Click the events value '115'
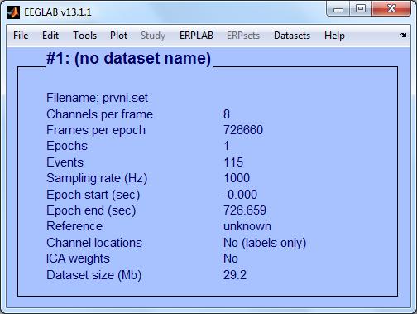The image size is (417, 314). (233, 162)
